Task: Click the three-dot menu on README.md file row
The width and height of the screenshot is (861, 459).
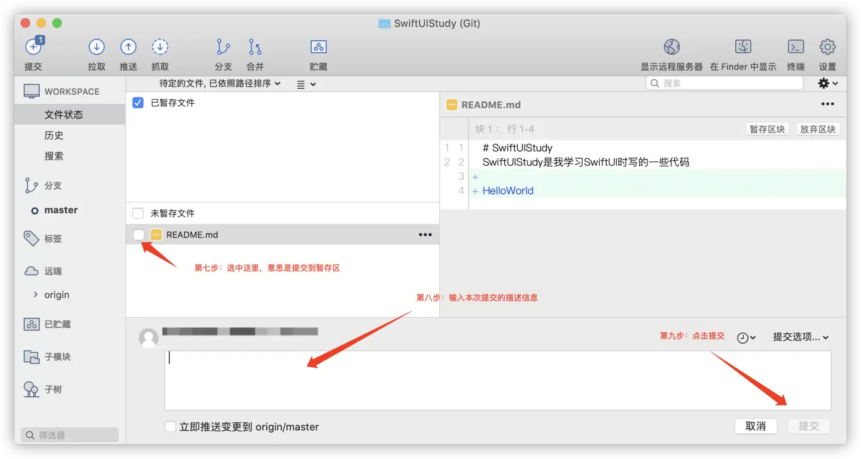Action: 425,235
